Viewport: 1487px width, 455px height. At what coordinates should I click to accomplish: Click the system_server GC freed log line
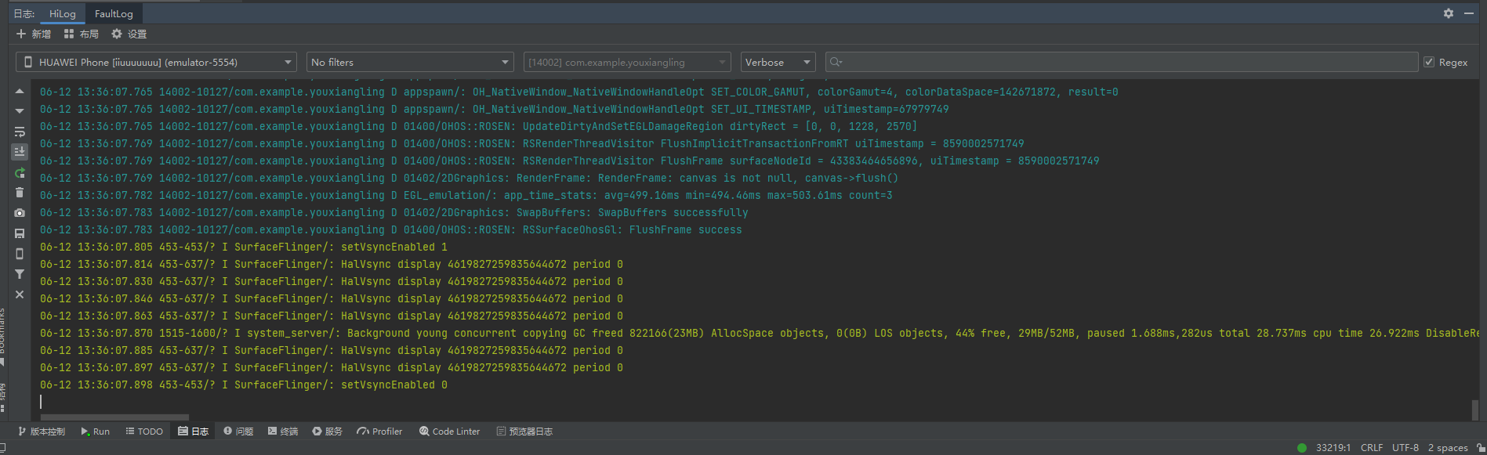tap(759, 333)
